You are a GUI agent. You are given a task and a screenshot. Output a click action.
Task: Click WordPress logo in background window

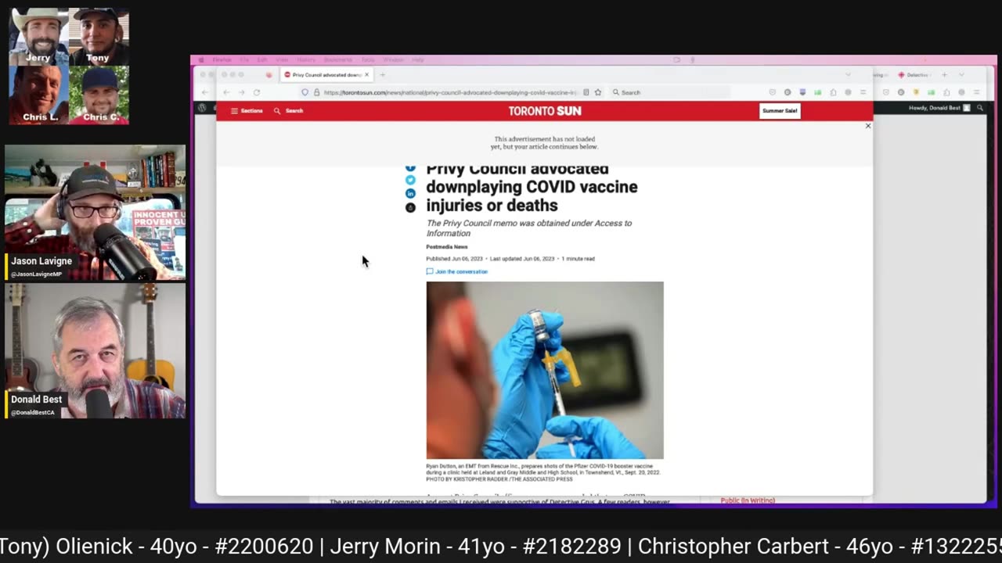coord(202,108)
